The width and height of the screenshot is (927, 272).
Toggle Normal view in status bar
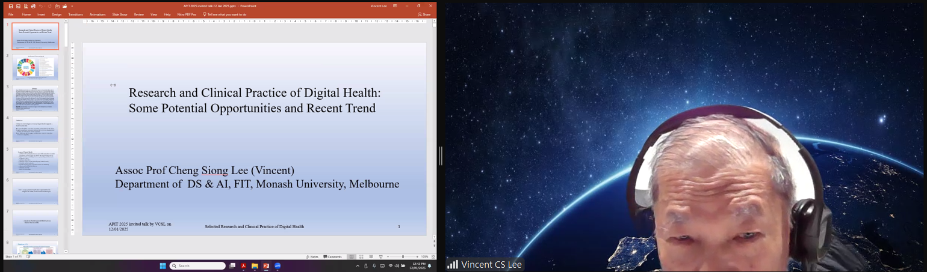[x=352, y=256]
